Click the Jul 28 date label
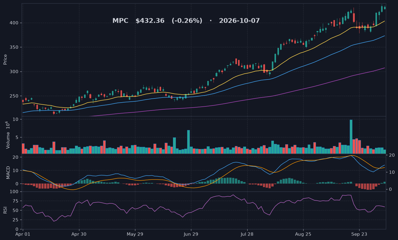Image resolution: width=398 pixels, height=240 pixels. [x=247, y=234]
